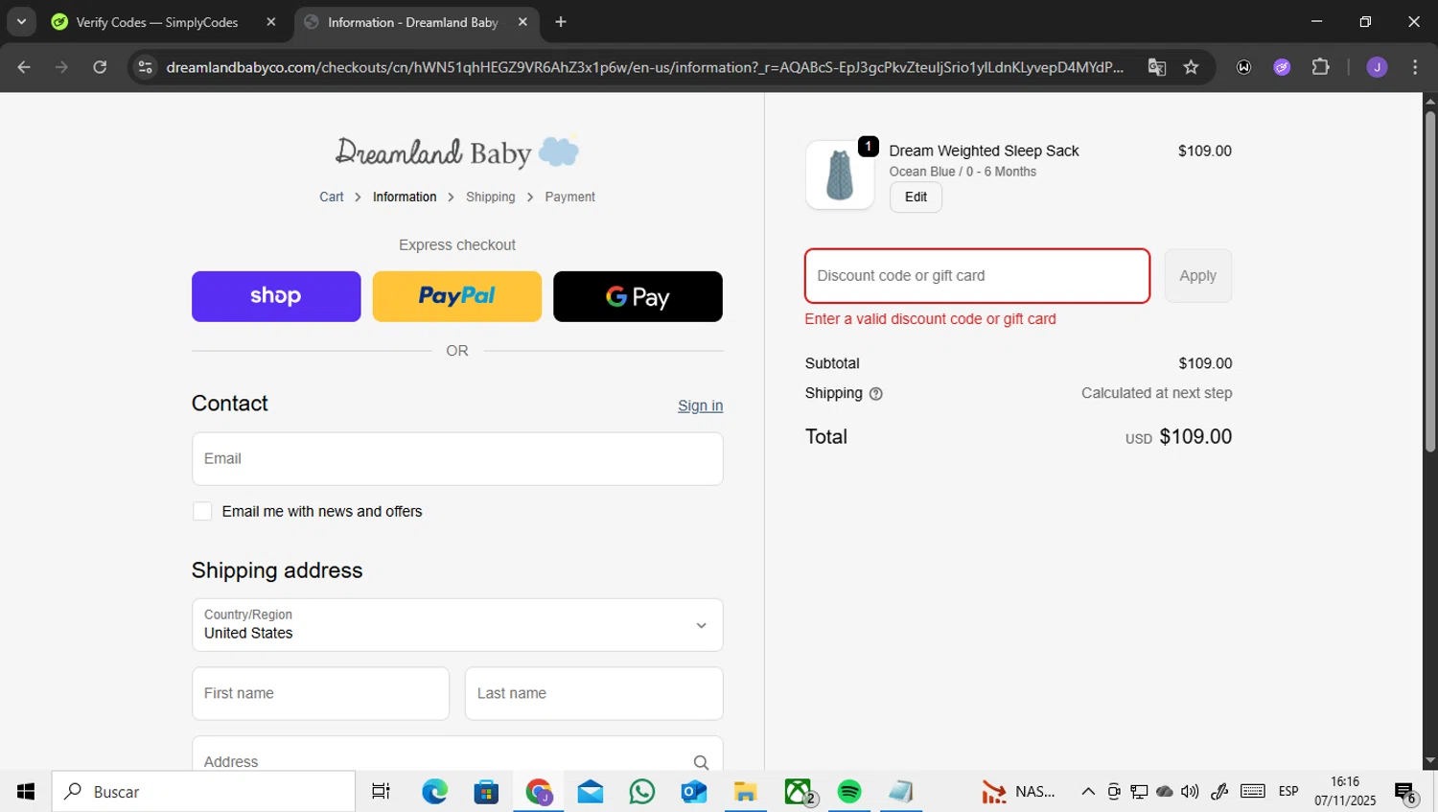Apply the discount code

[x=1198, y=276]
